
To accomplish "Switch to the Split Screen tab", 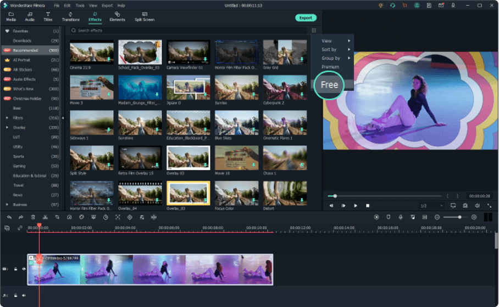I will tap(145, 17).
